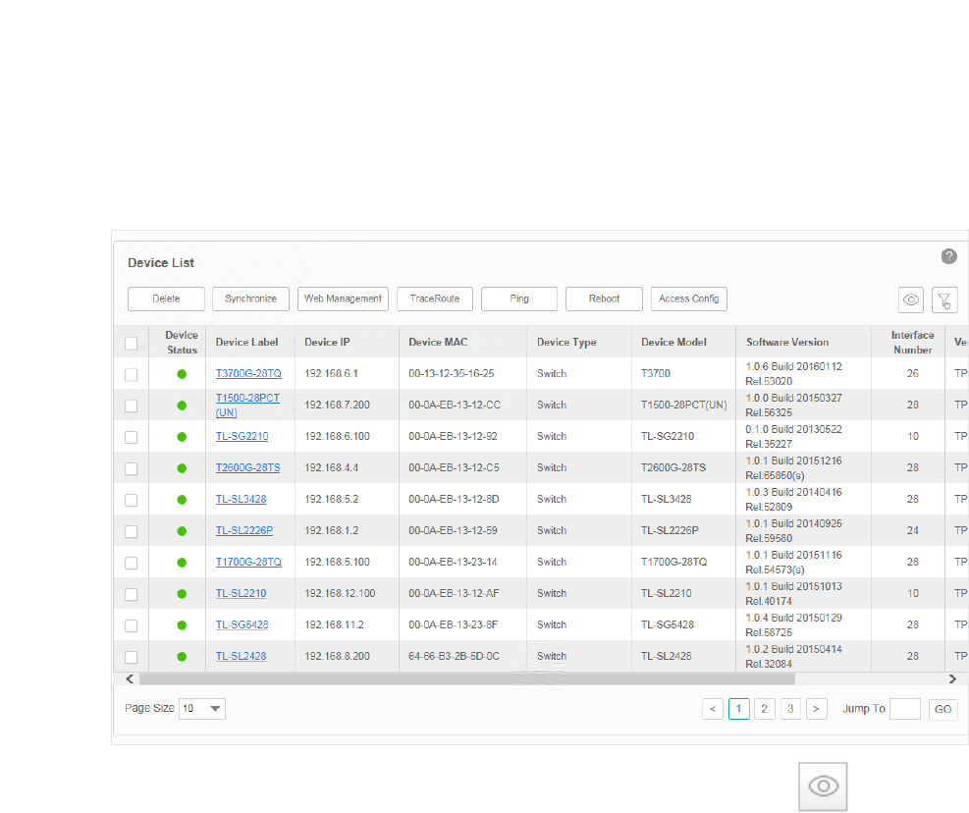Click the Synchronize button
Screen dimensions: 969x813
pyautogui.click(x=251, y=298)
